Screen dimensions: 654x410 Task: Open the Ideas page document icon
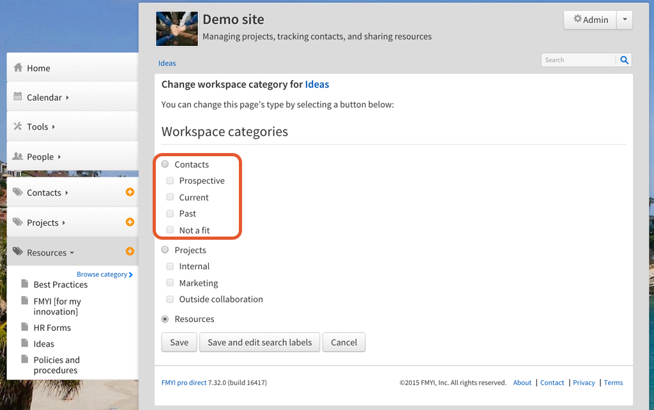click(x=25, y=344)
